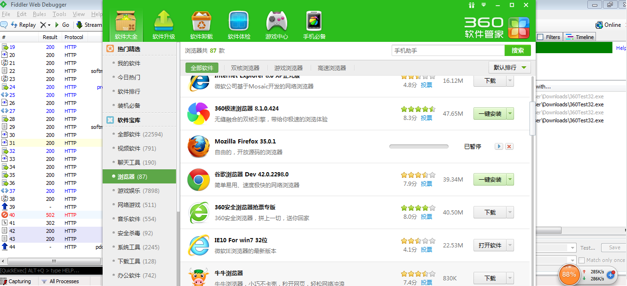
Task: Select session 40 with 502 result in Fiddler
Action: click(51, 215)
